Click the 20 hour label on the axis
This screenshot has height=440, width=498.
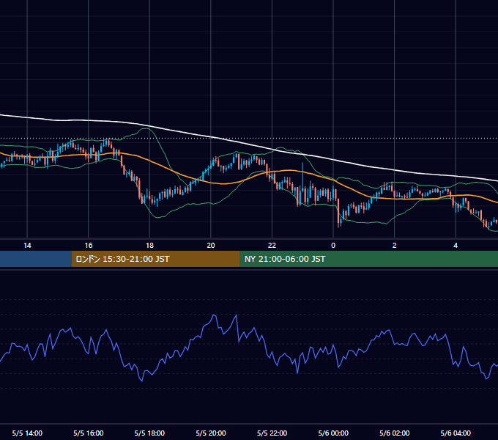point(211,246)
